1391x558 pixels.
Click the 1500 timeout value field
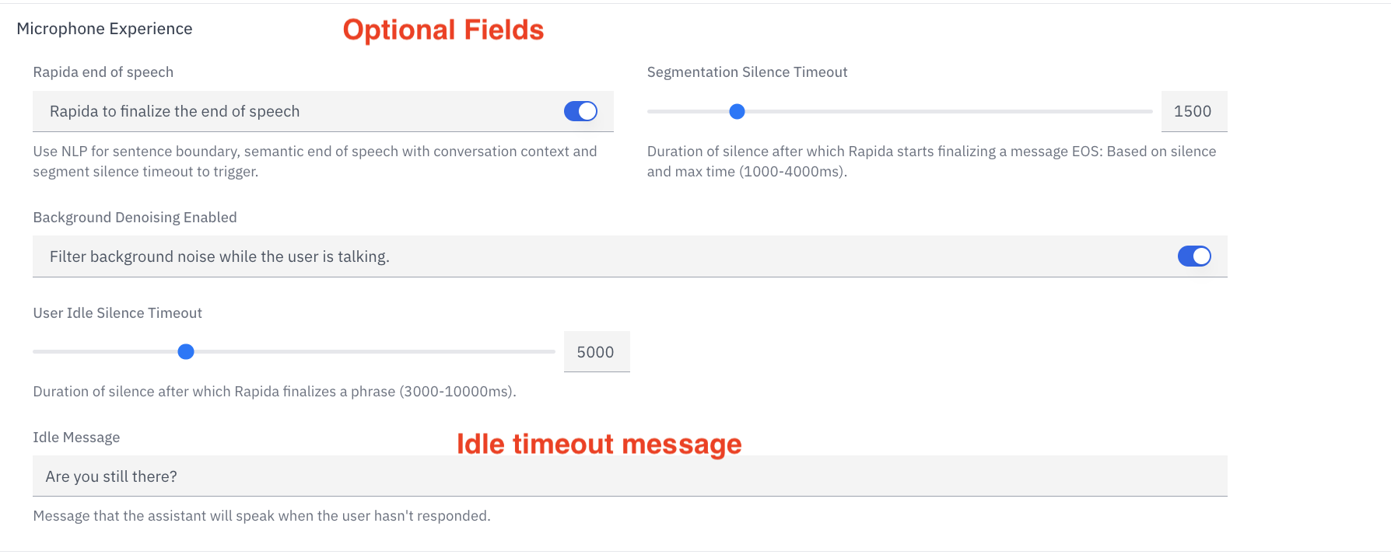1193,111
